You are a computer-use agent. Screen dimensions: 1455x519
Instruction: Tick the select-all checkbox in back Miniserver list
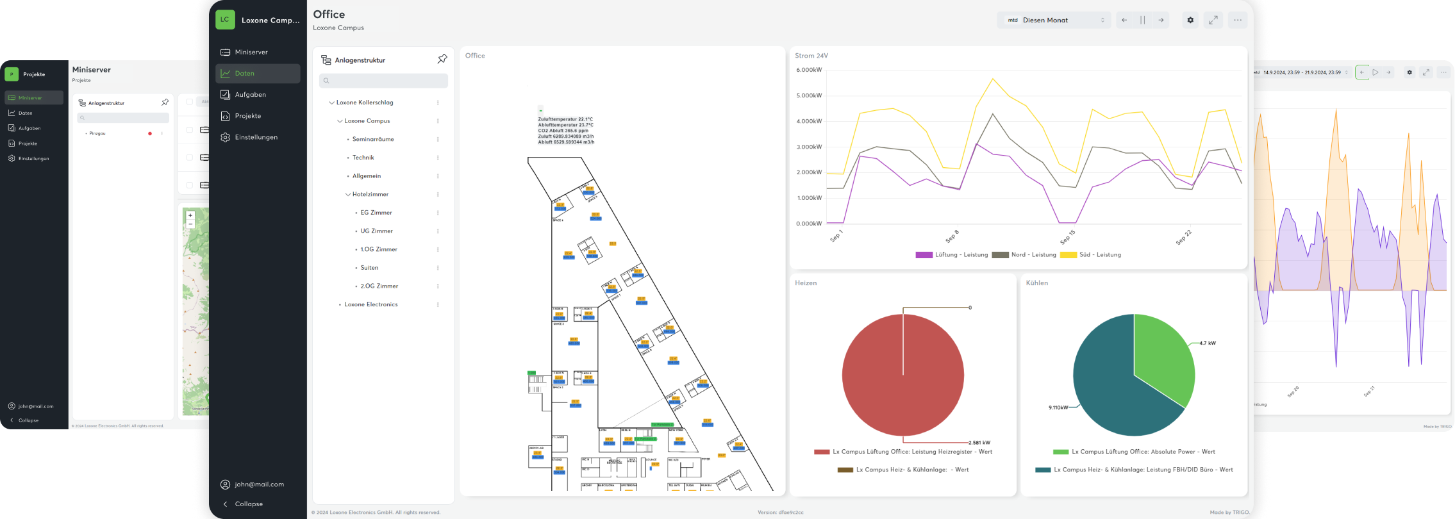pos(190,101)
